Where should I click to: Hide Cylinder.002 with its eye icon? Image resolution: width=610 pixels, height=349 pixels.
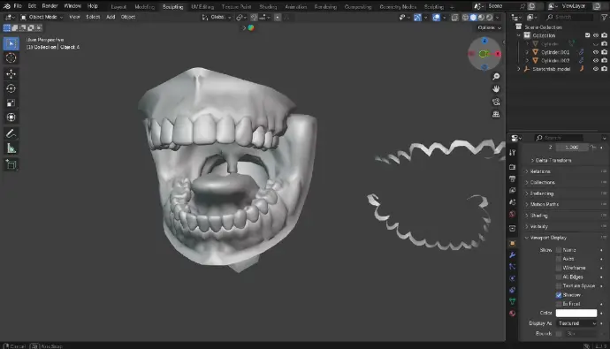[596, 61]
